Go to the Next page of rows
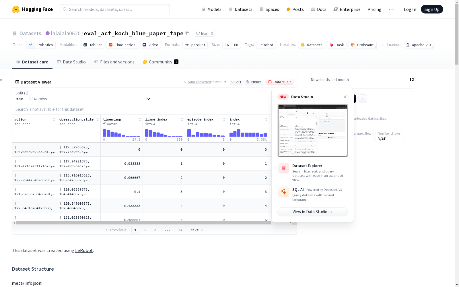This screenshot has width=459, height=287. click(x=197, y=230)
